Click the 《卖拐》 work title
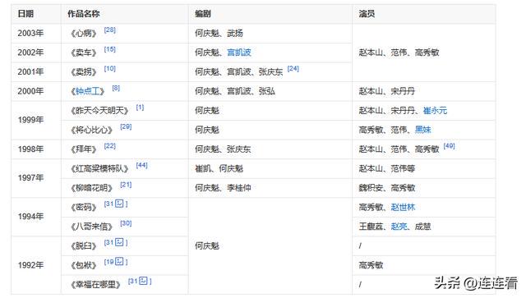This screenshot has width=526, height=298. point(84,72)
